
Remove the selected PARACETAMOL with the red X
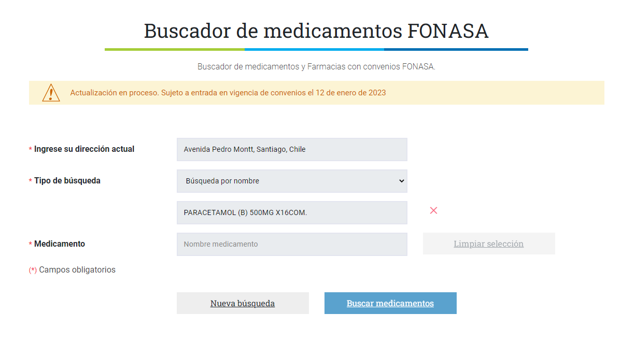[434, 210]
